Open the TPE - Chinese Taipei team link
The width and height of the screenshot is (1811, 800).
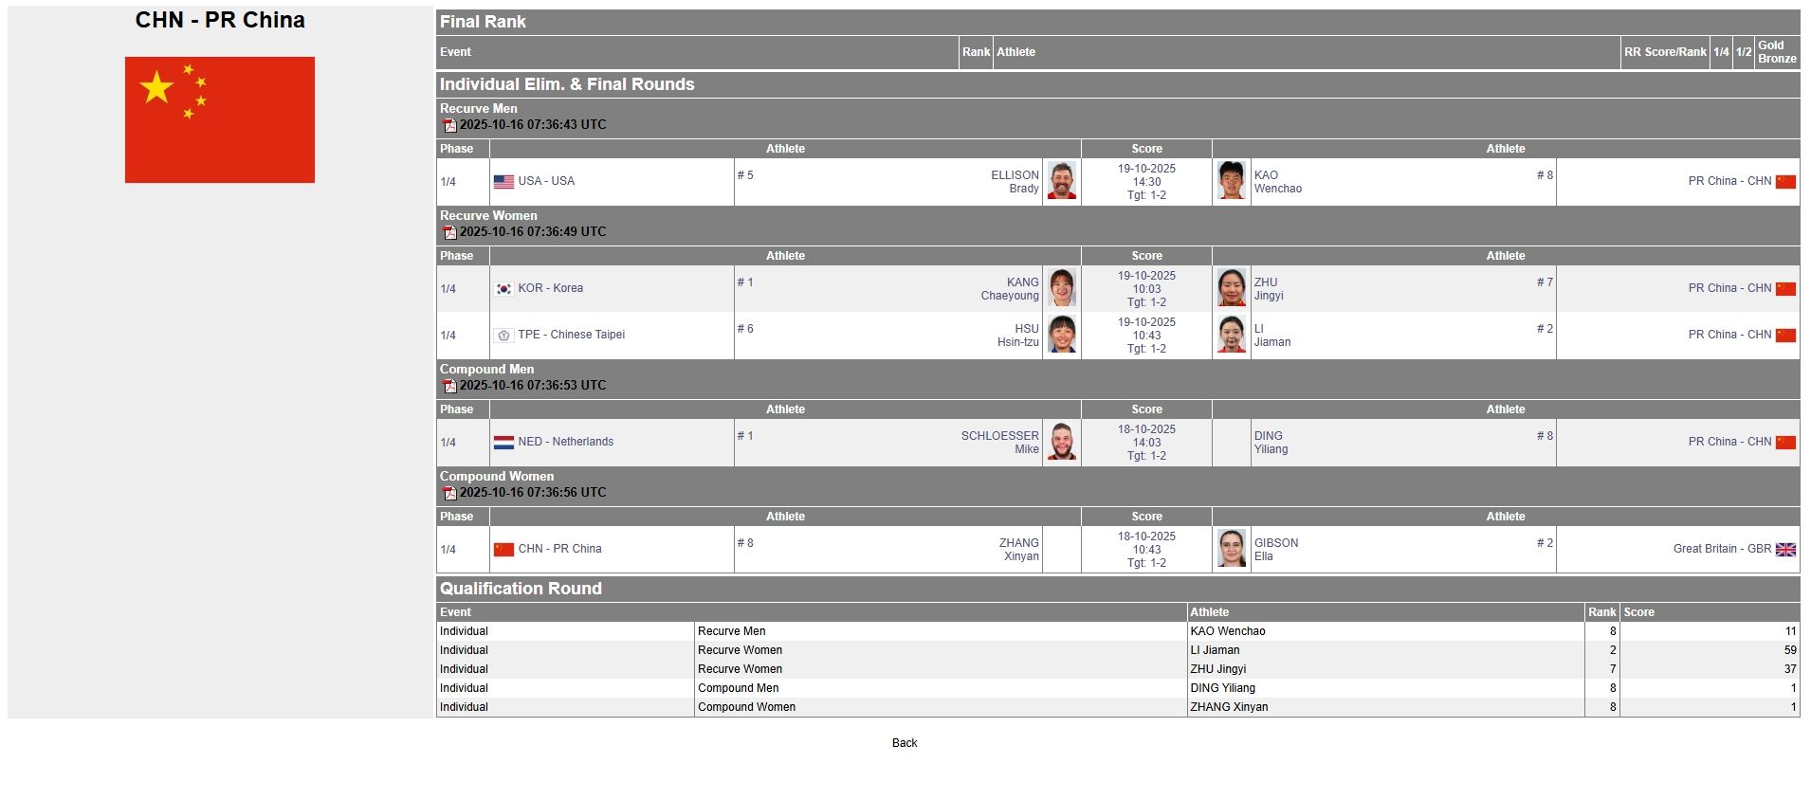[571, 335]
